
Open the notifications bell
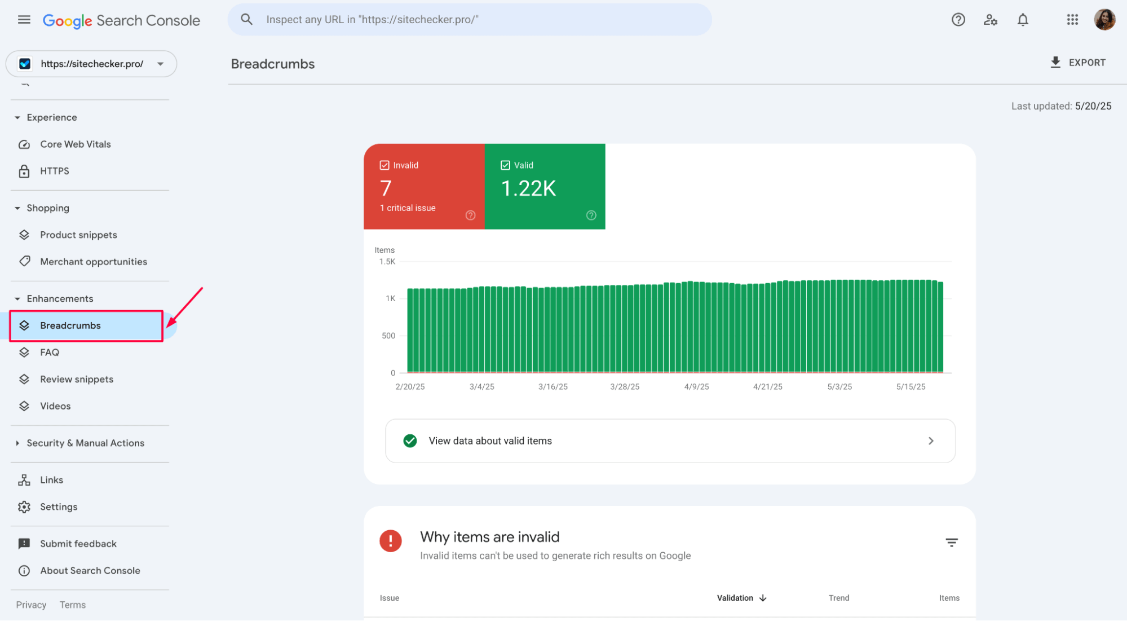pos(1022,19)
